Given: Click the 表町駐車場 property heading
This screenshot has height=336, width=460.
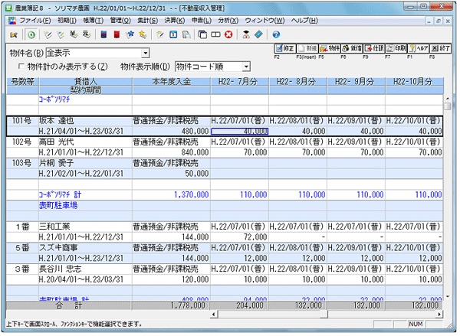Looking at the screenshot, I should click(60, 206).
